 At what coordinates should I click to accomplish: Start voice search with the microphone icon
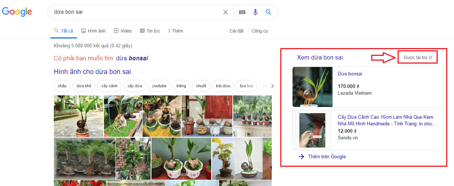[x=255, y=12]
